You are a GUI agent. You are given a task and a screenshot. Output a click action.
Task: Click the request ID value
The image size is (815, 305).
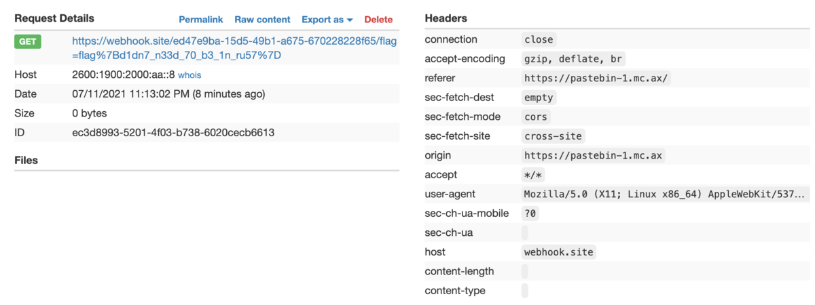click(173, 132)
